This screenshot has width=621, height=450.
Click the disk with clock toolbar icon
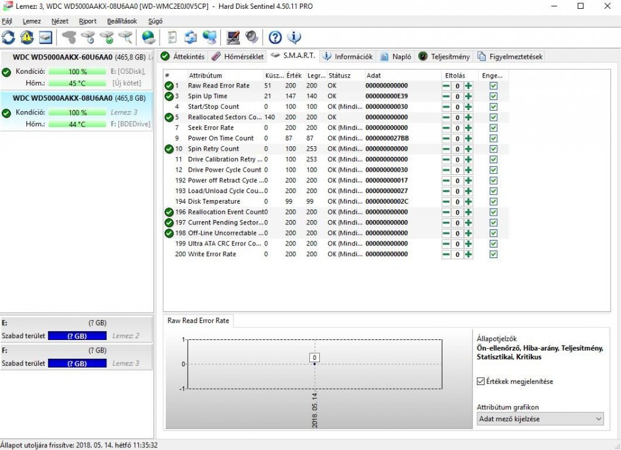point(88,37)
